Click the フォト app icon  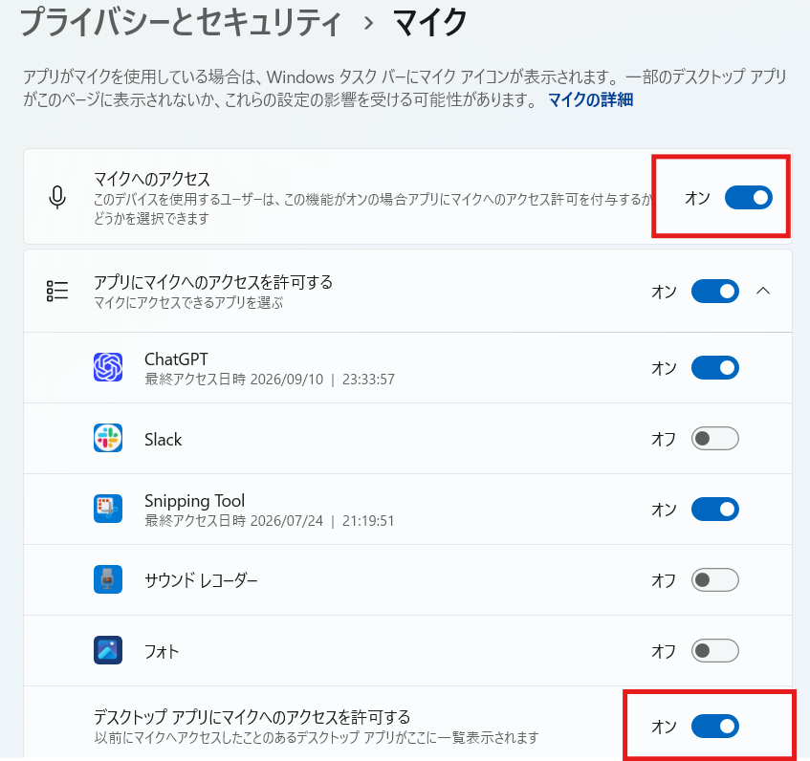pyautogui.click(x=108, y=650)
